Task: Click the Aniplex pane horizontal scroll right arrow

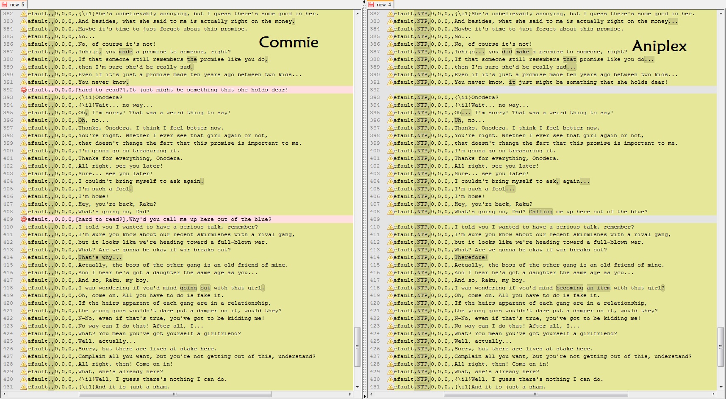Action: 714,394
